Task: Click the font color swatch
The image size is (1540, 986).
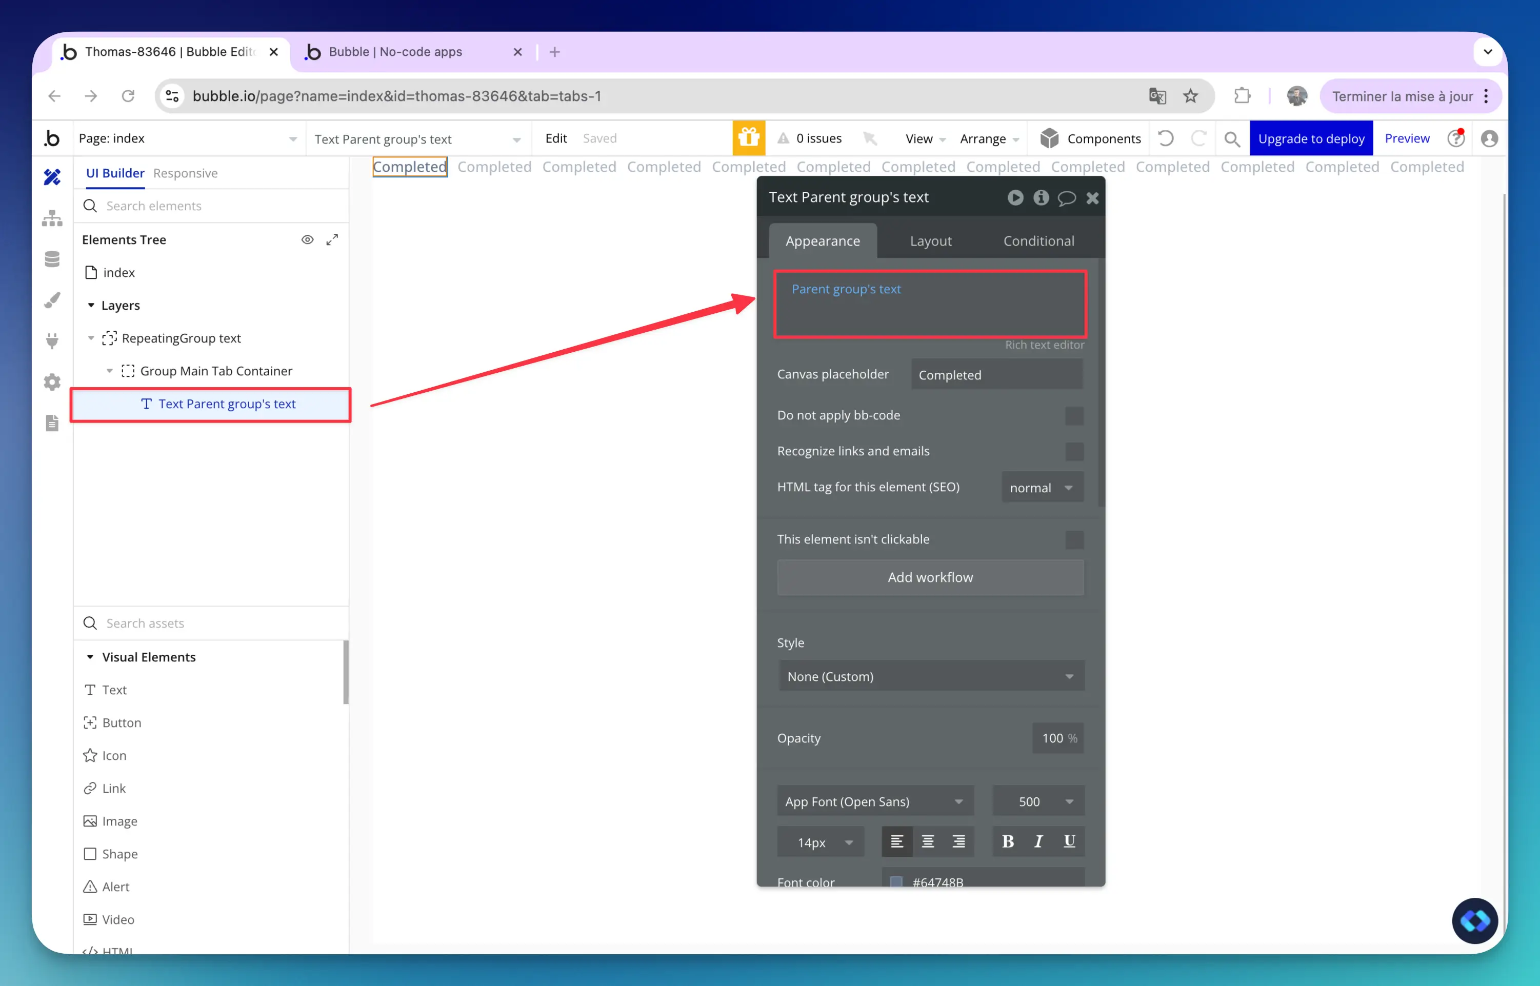Action: pyautogui.click(x=896, y=881)
